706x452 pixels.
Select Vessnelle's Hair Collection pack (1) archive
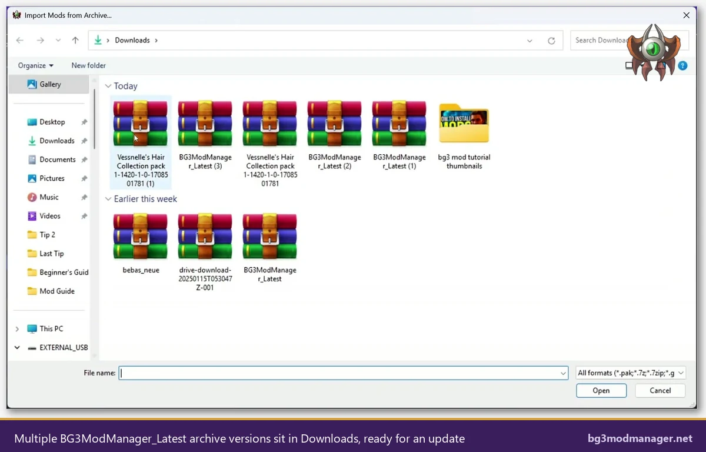pyautogui.click(x=141, y=143)
